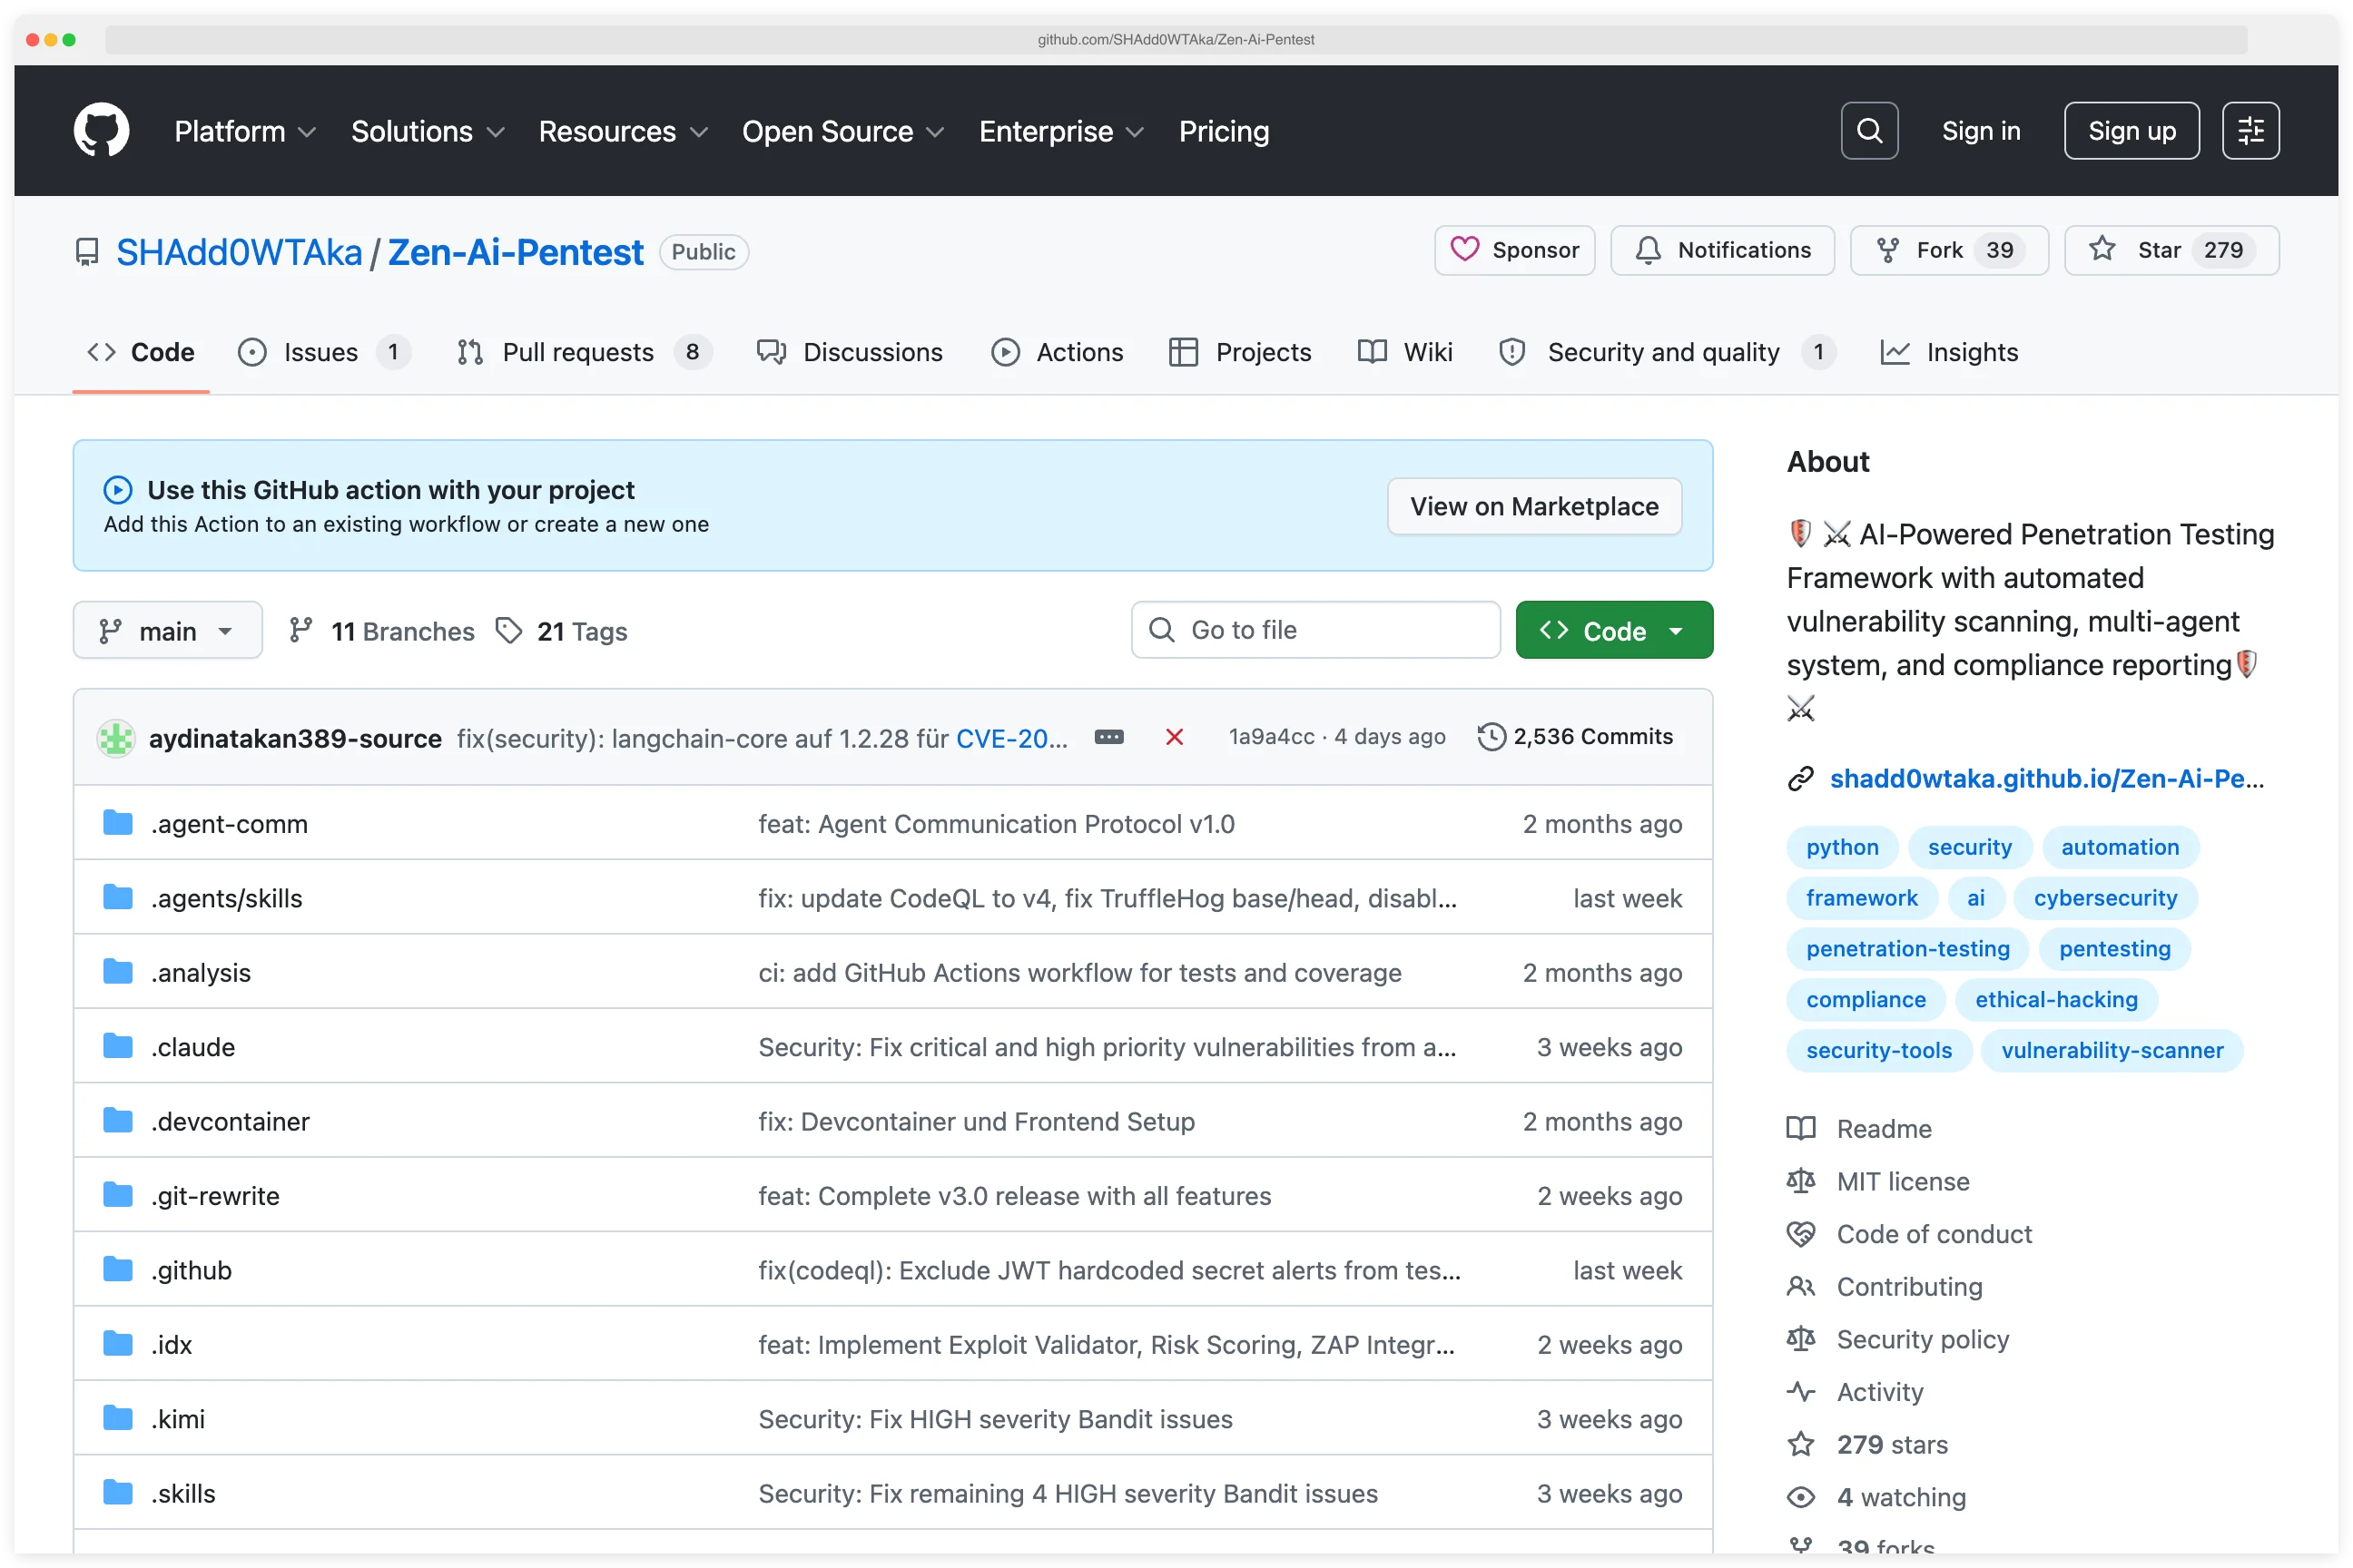Expand the Solutions menu

(428, 131)
